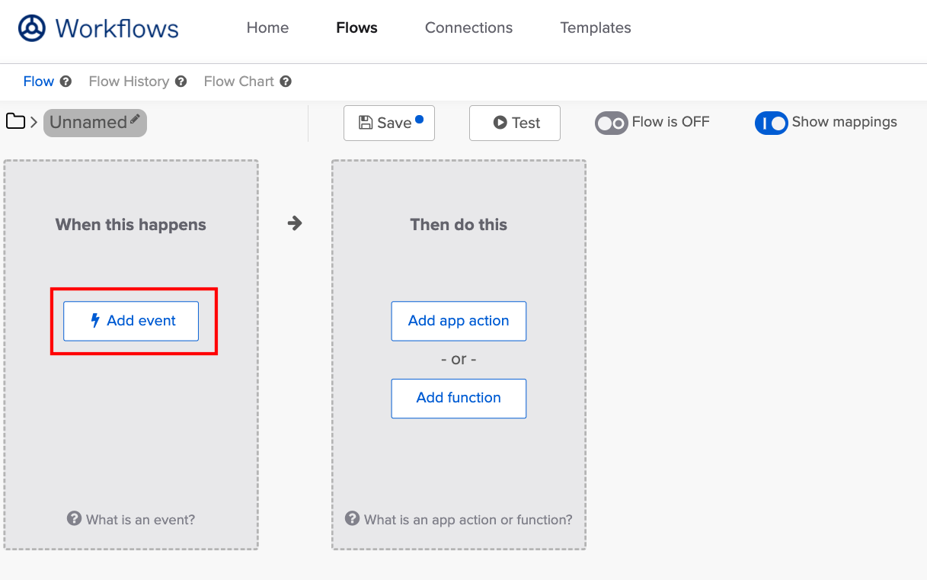This screenshot has width=927, height=580.
Task: Click the help icon beside Flow History
Action: click(181, 82)
